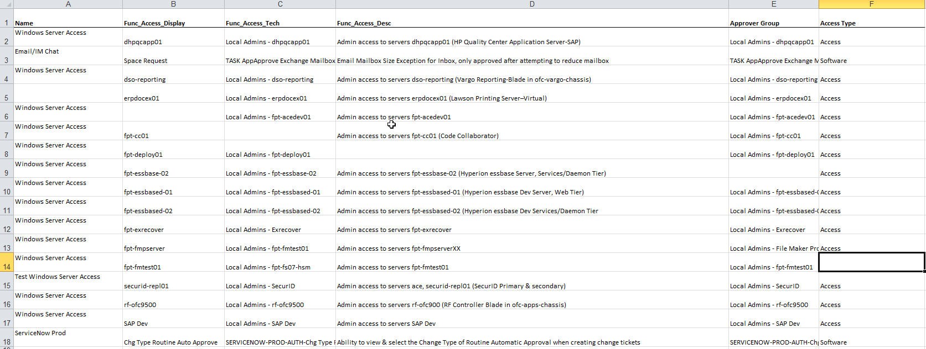The image size is (926, 349).
Task: Select column B header
Action: pyautogui.click(x=173, y=4)
